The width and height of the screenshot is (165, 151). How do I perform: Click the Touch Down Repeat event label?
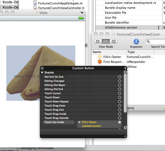click(56, 102)
